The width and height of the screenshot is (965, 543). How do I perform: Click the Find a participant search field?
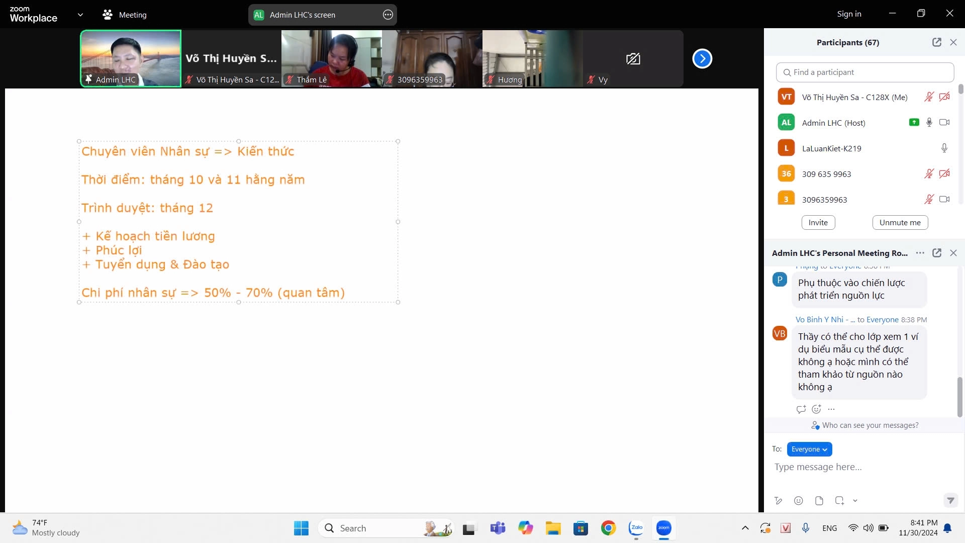coord(864,72)
